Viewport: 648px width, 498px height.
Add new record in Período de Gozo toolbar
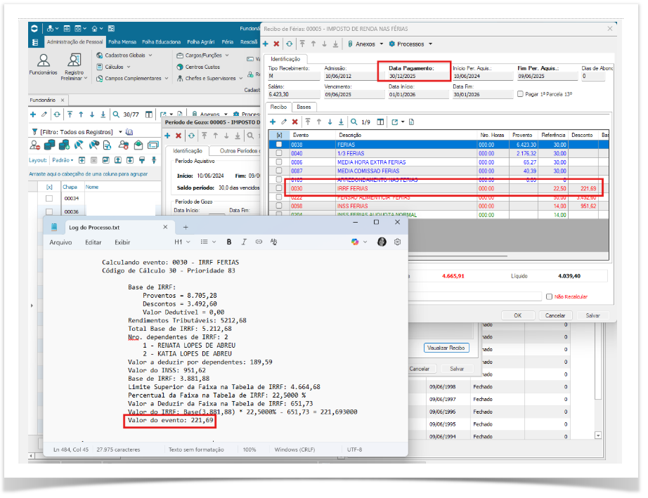pyautogui.click(x=167, y=136)
